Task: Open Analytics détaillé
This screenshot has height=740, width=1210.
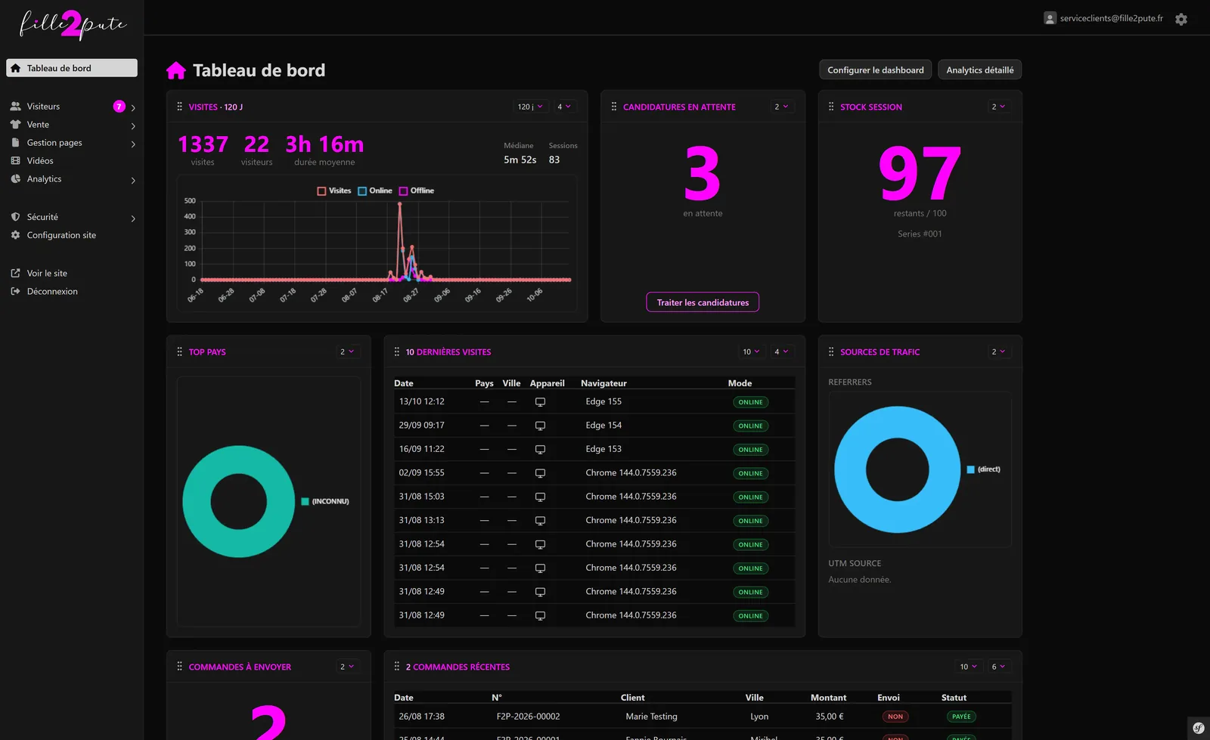Action: pos(980,70)
